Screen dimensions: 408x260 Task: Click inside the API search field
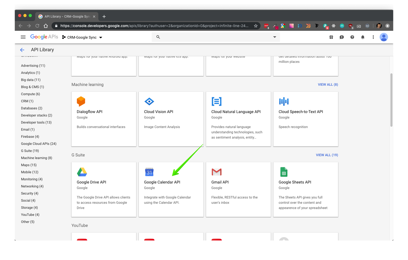(216, 37)
